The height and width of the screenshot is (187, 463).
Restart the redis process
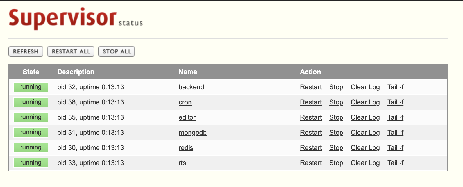point(311,147)
